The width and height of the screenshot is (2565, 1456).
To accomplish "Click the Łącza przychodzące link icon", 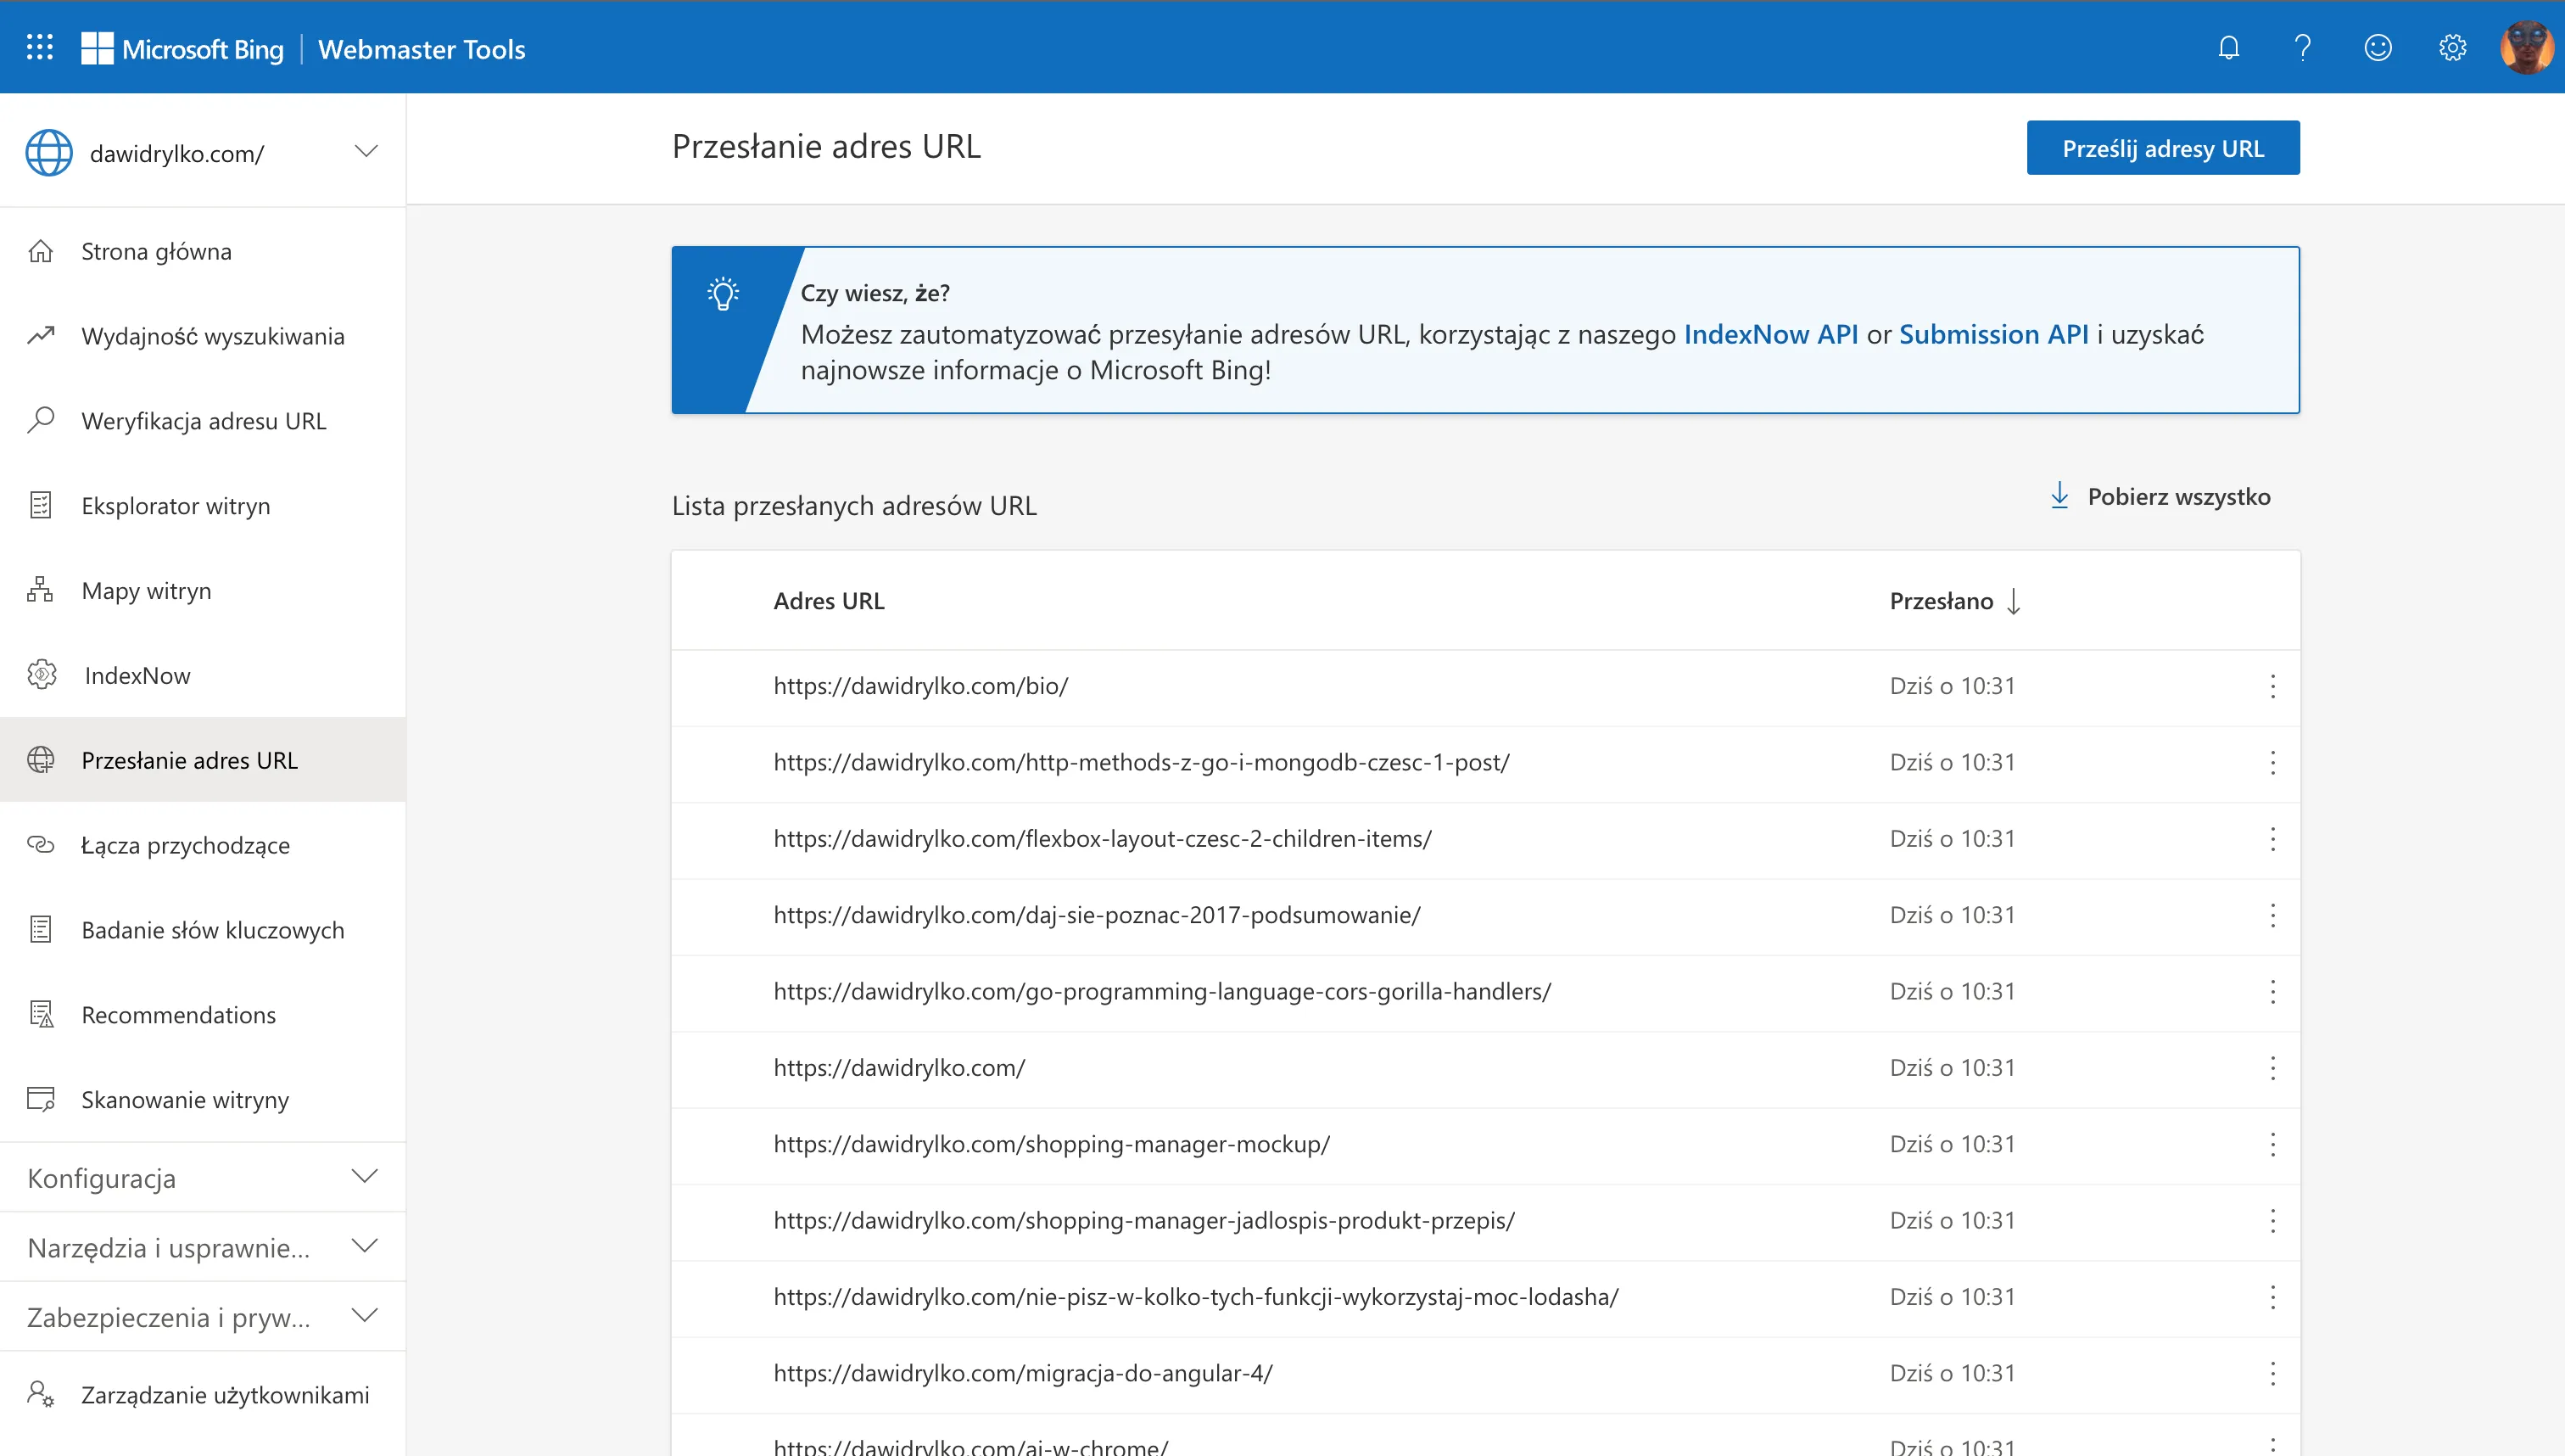I will coord(40,845).
